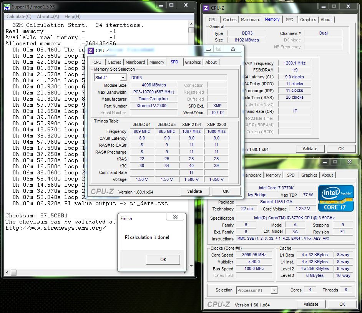Minimize the CPU-Z Memory window at top right
Screen dimensions: 362x313
pyautogui.click(x=324, y=7)
